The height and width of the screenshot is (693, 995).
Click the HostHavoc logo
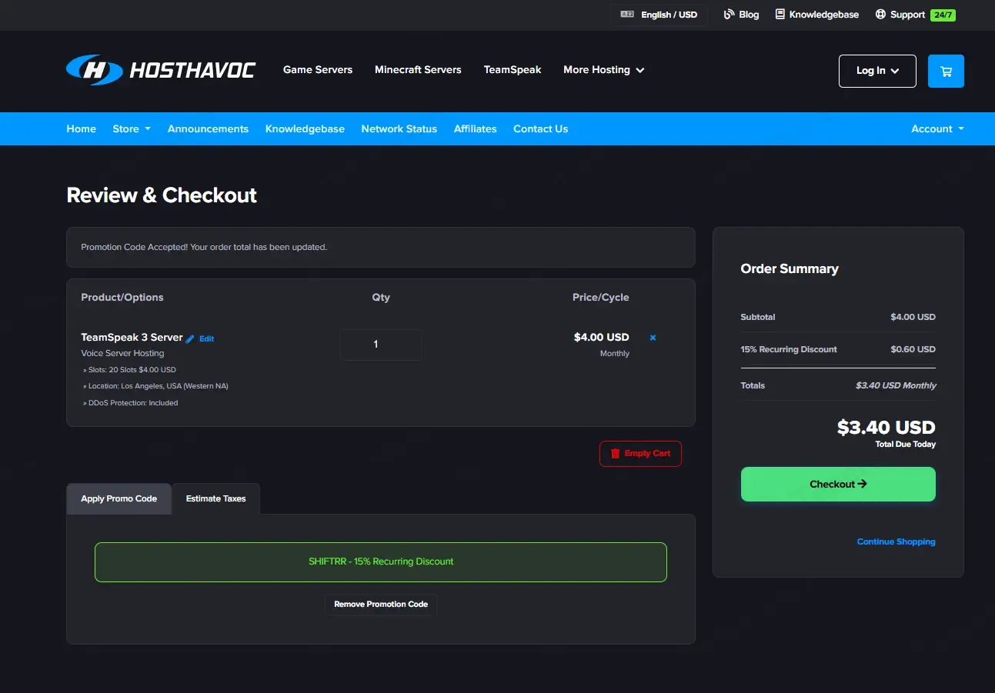[x=161, y=70]
